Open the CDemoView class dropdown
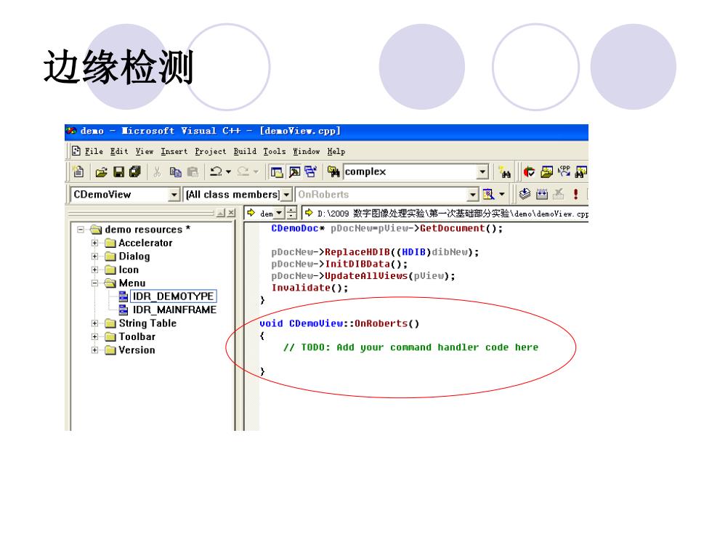The width and height of the screenshot is (712, 534). click(x=174, y=195)
